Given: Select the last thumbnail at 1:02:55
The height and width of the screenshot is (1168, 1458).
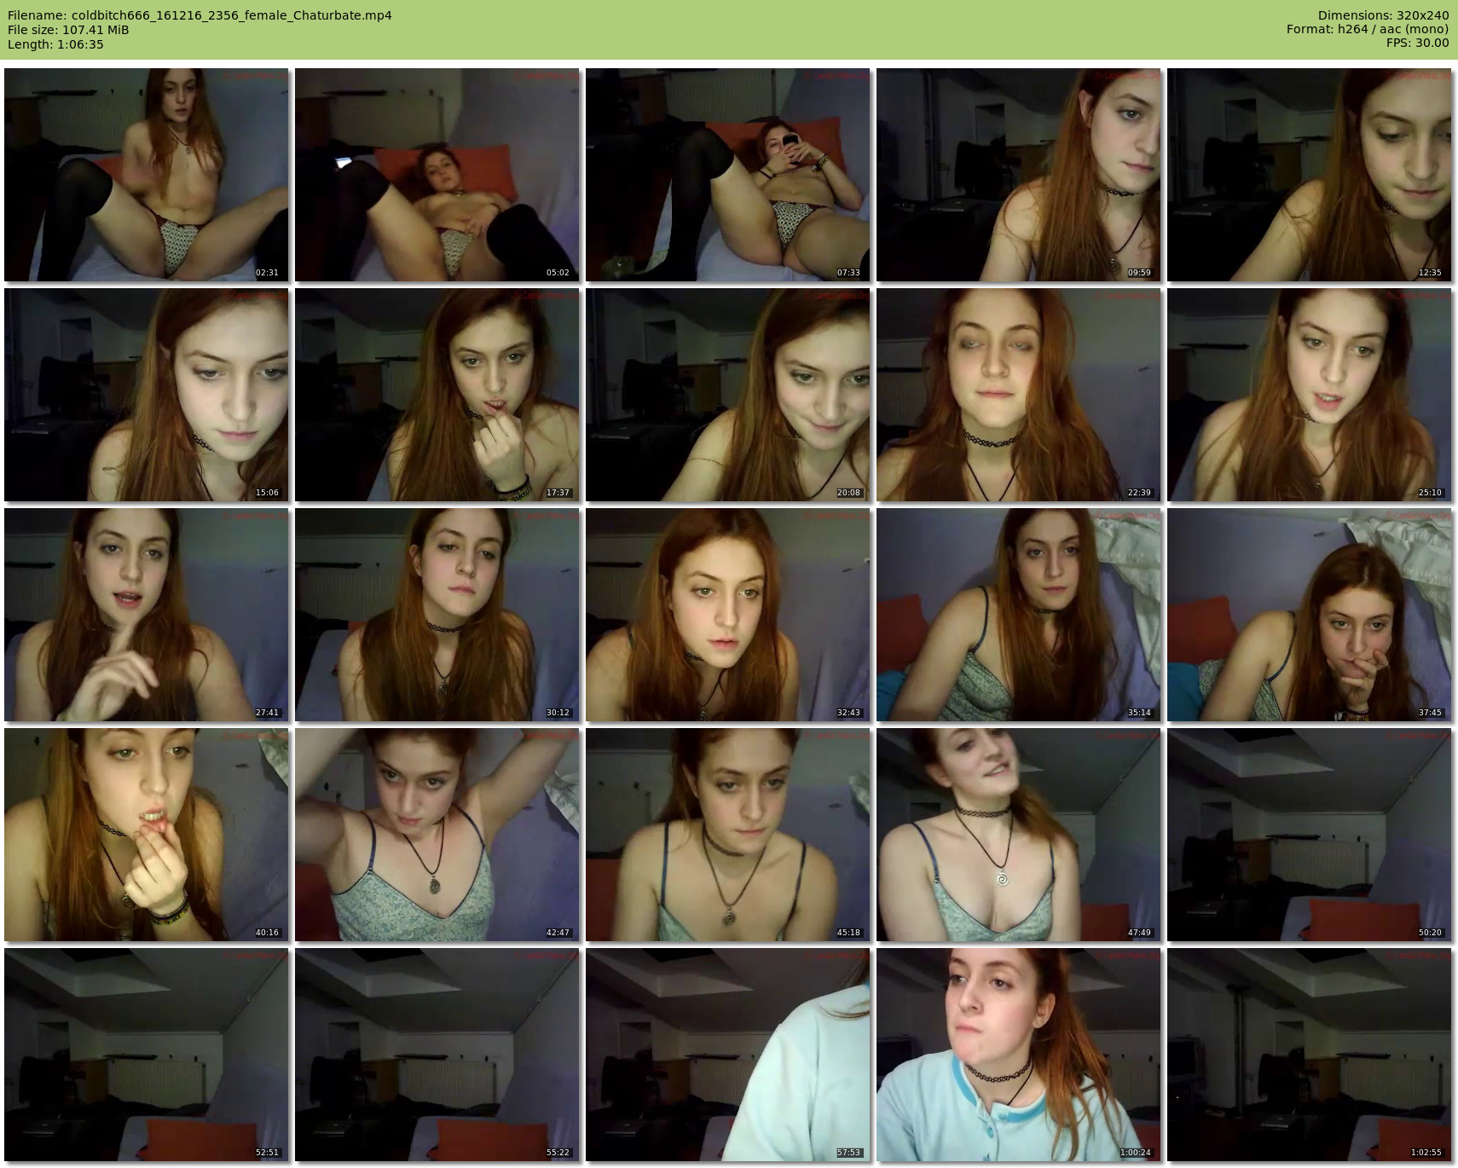Looking at the screenshot, I should 1309,1055.
